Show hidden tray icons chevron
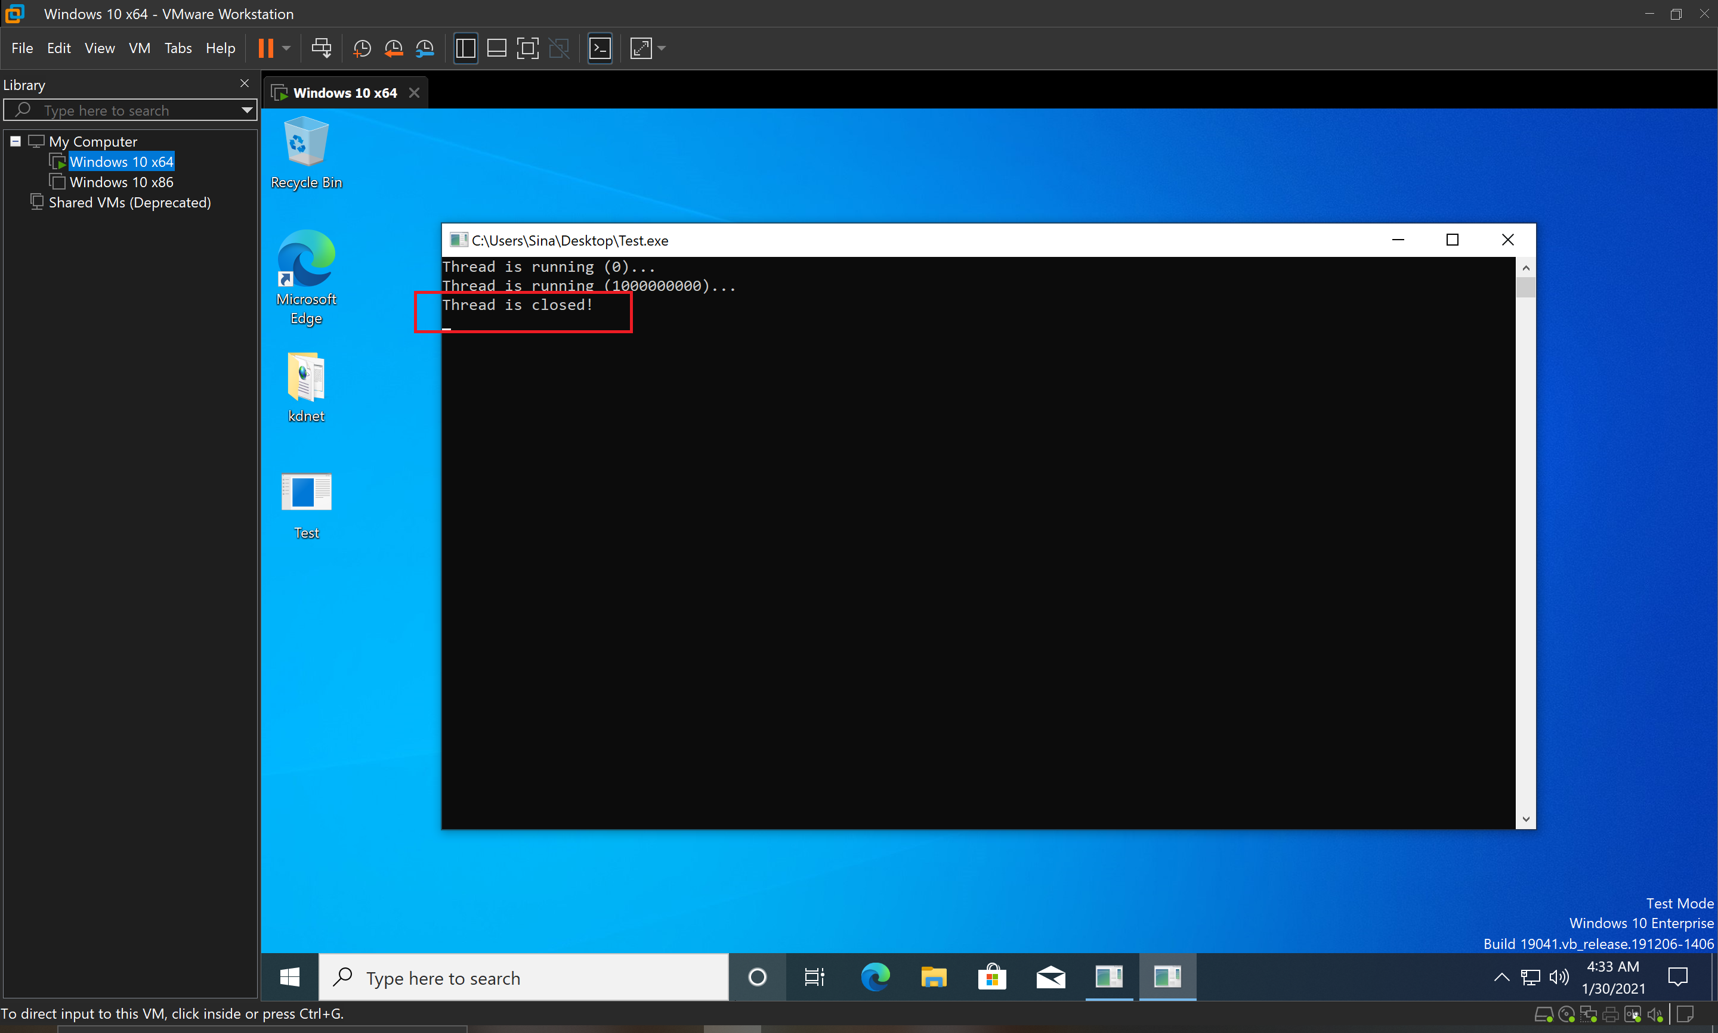The width and height of the screenshot is (1718, 1033). coord(1501,978)
